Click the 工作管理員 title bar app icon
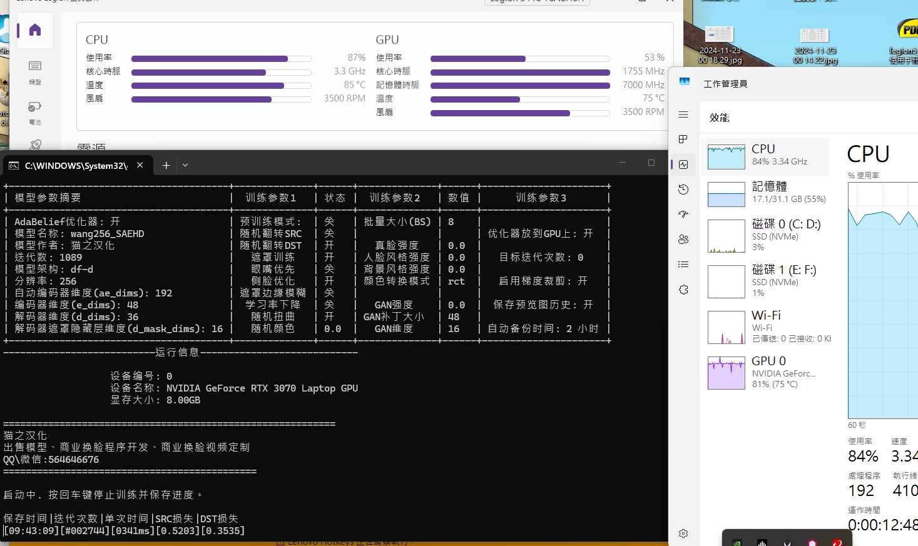 tap(685, 82)
